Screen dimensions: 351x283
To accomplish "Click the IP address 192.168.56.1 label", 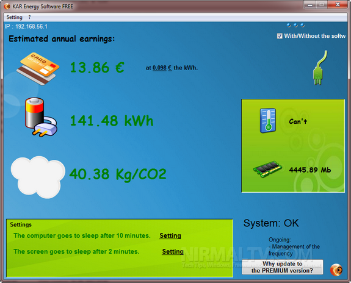I will pyautogui.click(x=26, y=27).
